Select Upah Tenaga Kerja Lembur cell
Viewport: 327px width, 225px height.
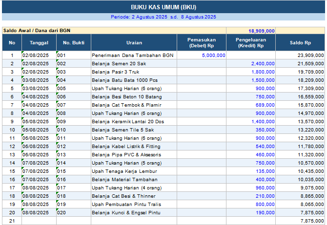tap(134, 171)
